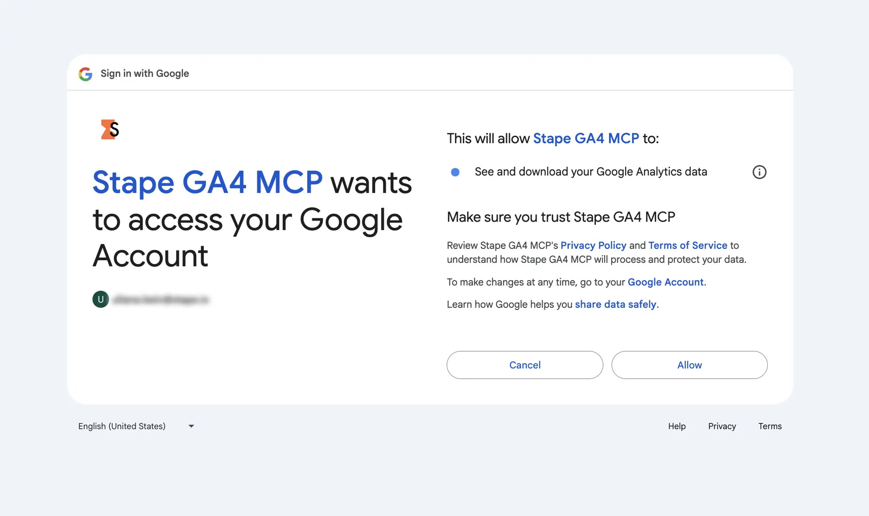Click the Google Analytics data permission row
869x516 pixels.
[x=591, y=172]
